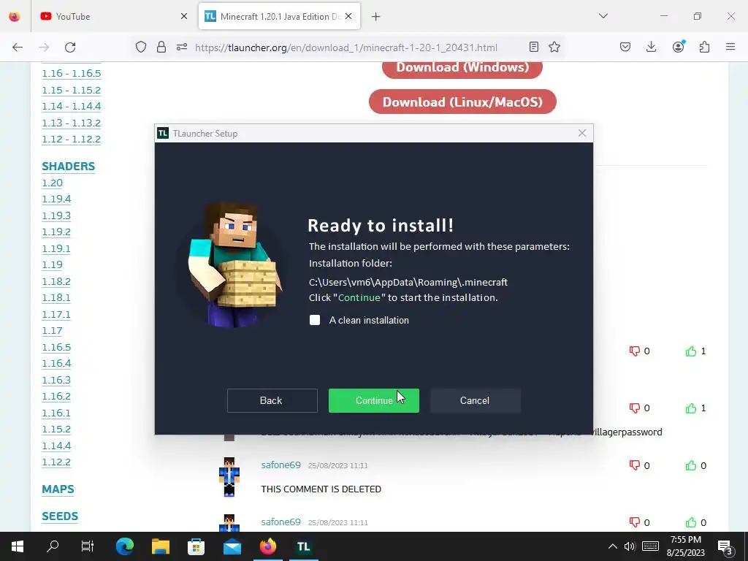
Task: Open touch keyboard from tray
Action: click(650, 546)
